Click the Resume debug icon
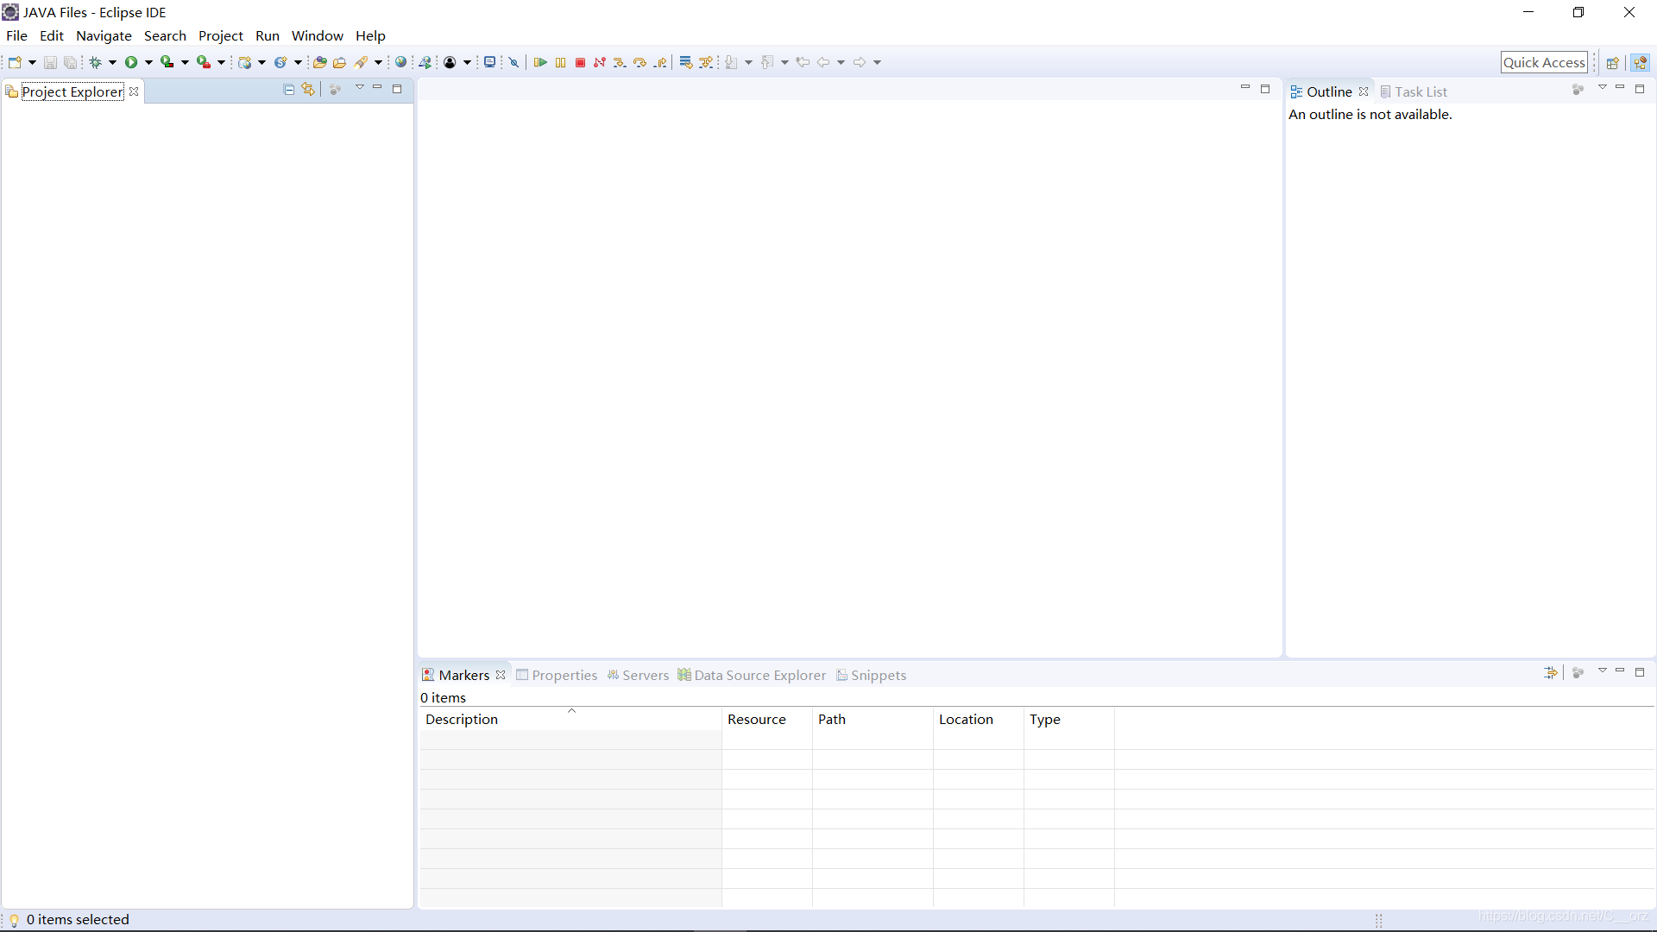This screenshot has width=1657, height=932. pyautogui.click(x=540, y=62)
